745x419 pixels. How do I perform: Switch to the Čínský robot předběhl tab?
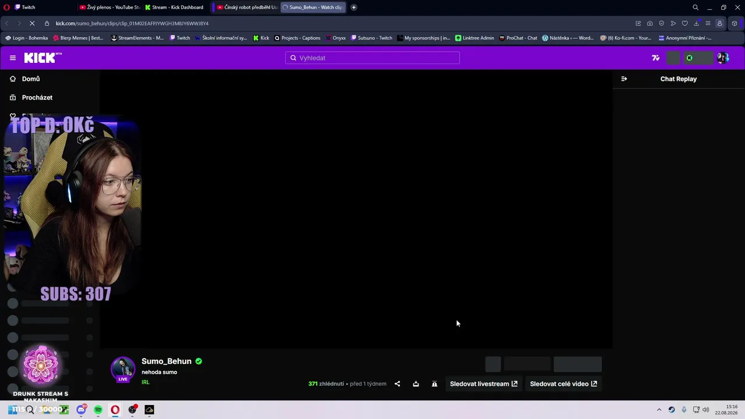[x=246, y=8]
